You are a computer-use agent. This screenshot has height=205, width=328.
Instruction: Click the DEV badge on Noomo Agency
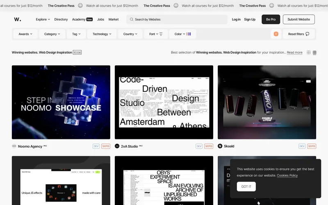click(96, 146)
